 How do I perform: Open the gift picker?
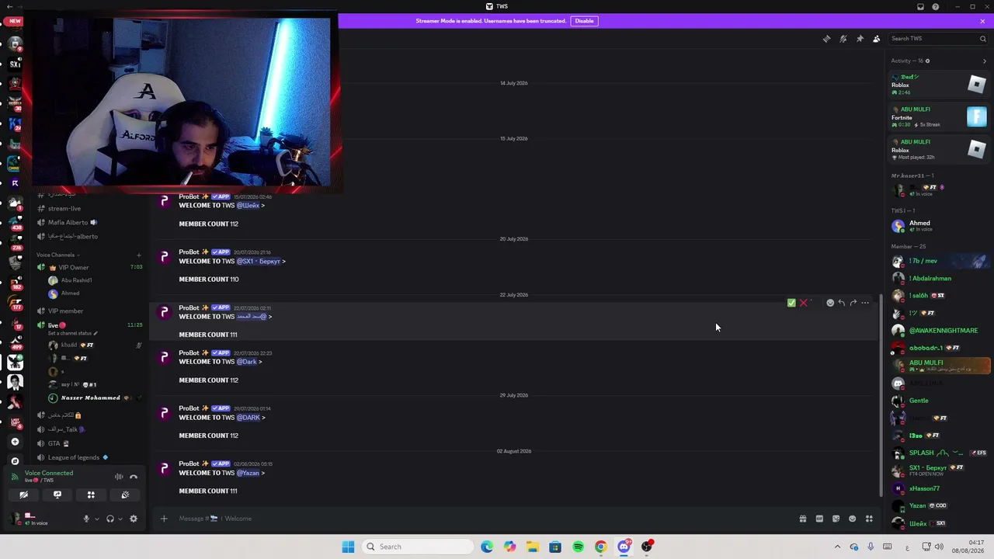(803, 519)
